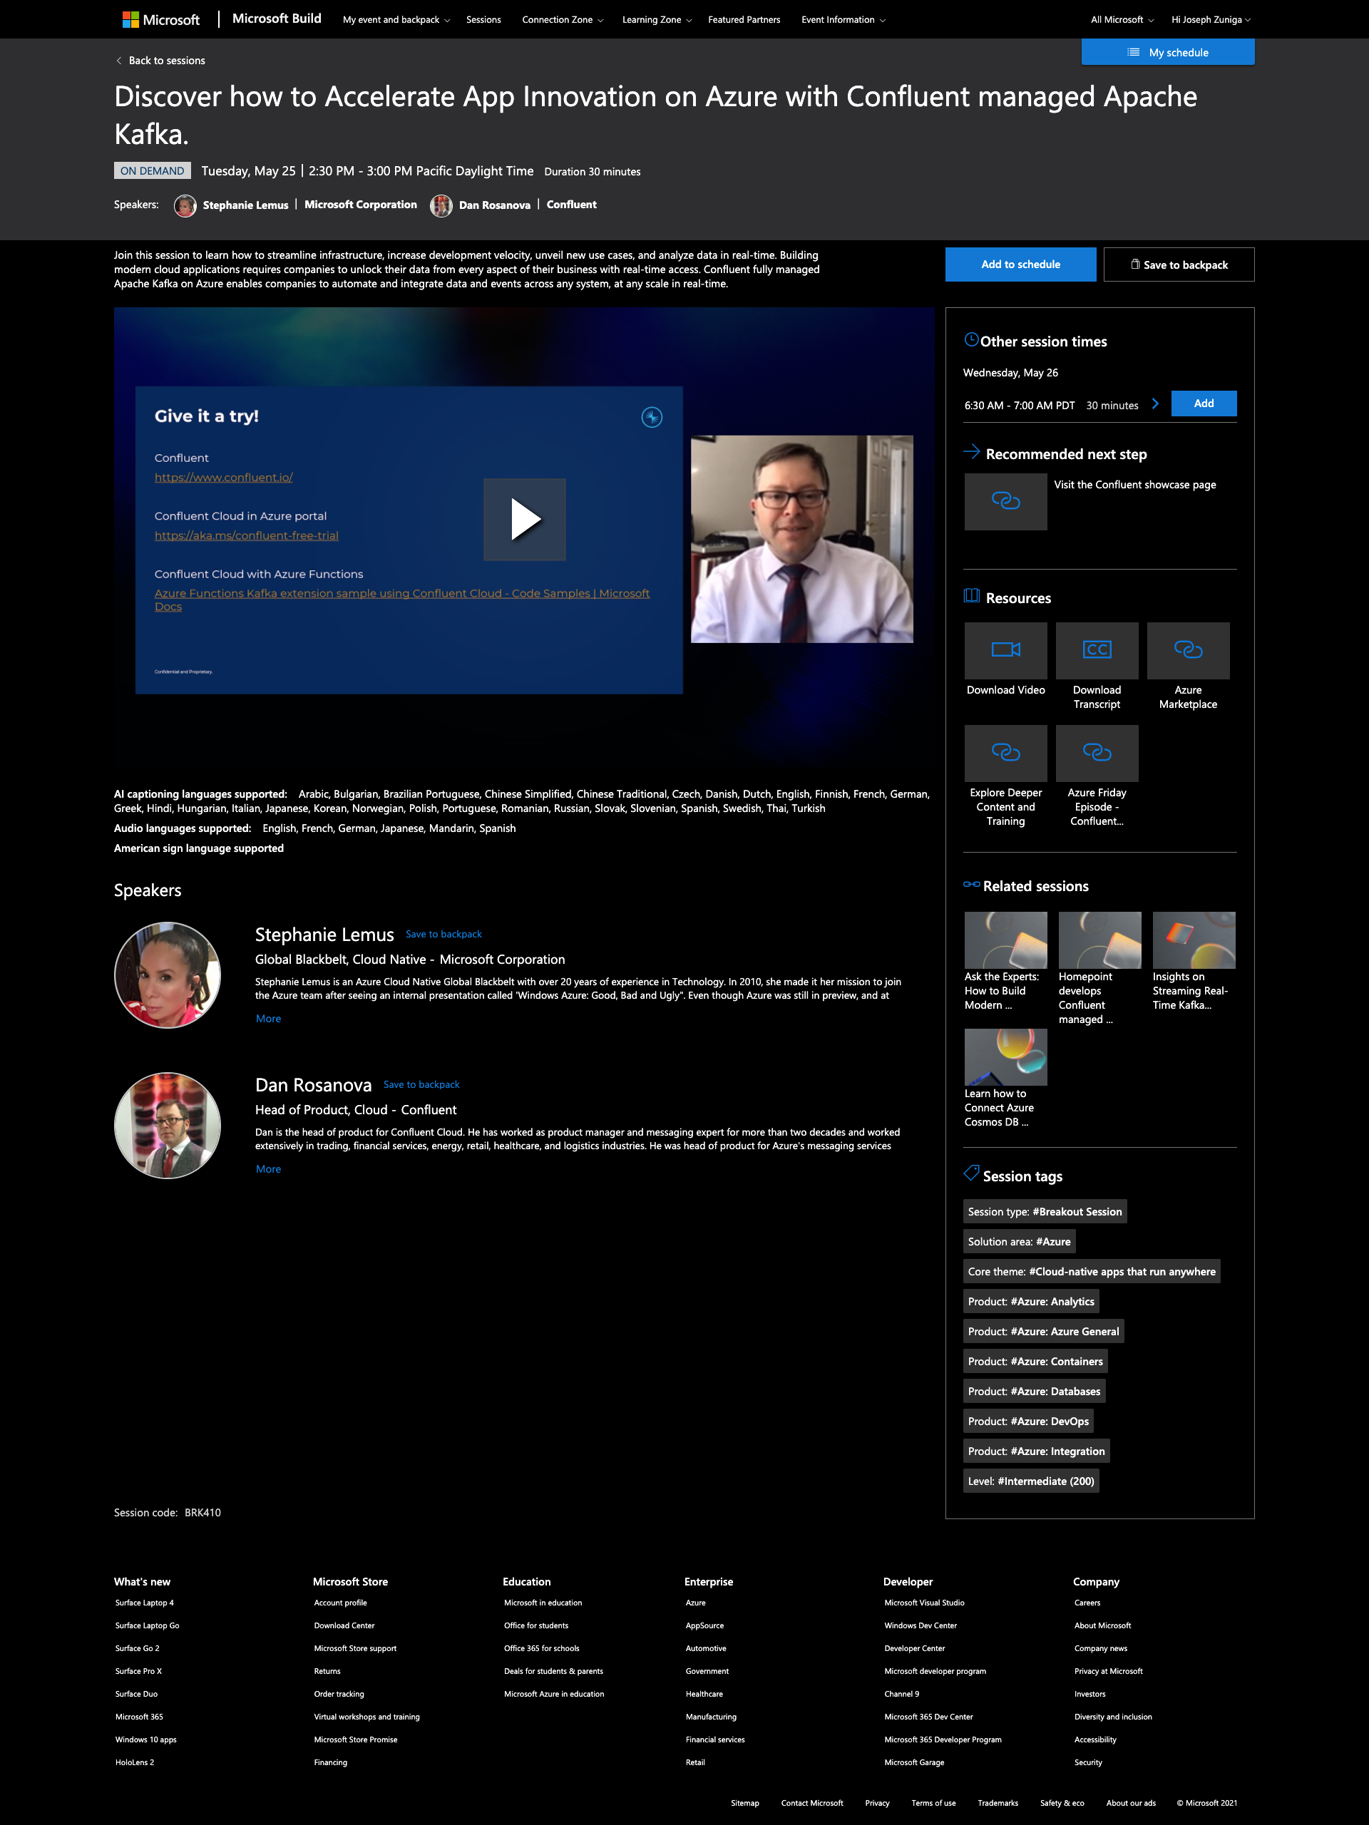Add the Wednesday 6:30 AM session time

click(1203, 403)
